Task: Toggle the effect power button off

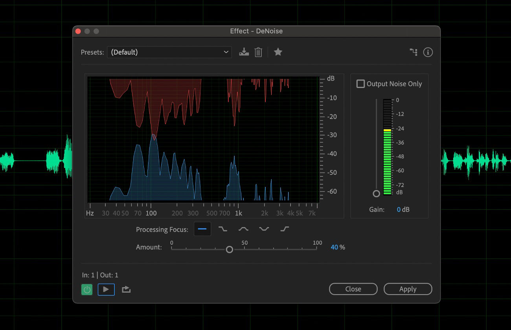Action: pos(86,289)
